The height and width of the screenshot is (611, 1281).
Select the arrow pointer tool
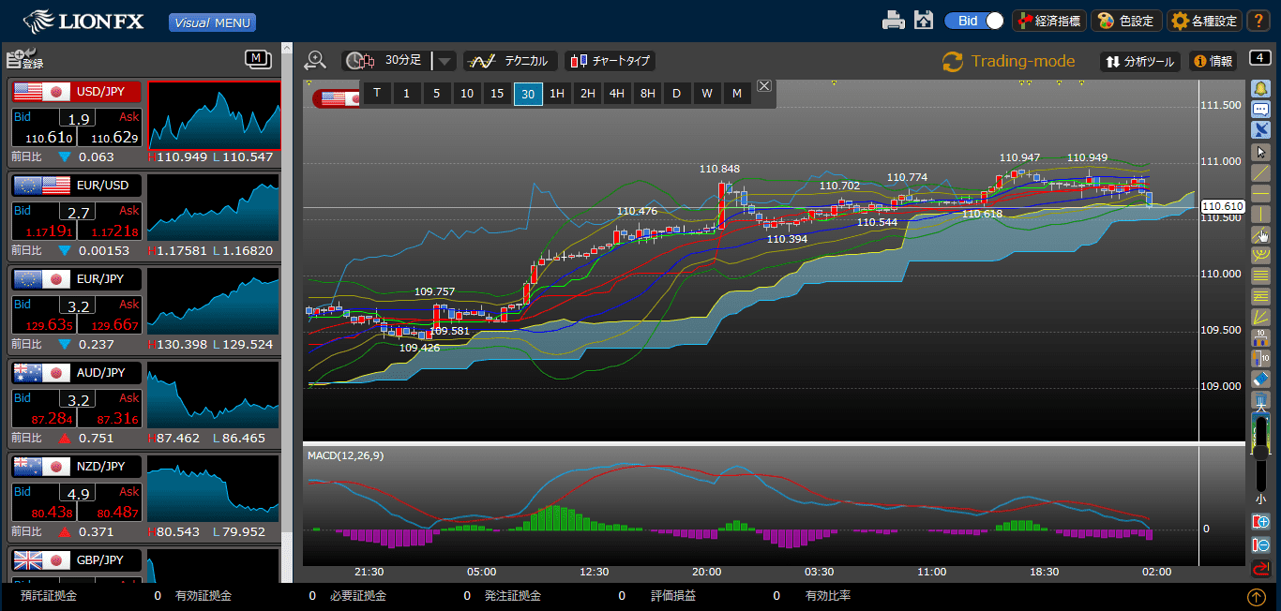tap(1260, 151)
